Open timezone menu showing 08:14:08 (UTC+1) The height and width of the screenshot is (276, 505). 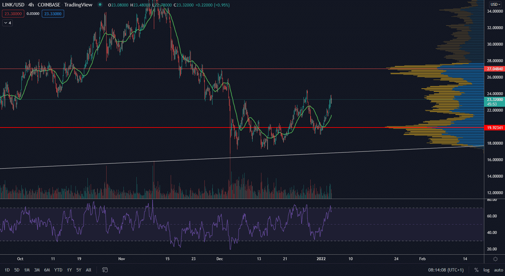point(446,270)
